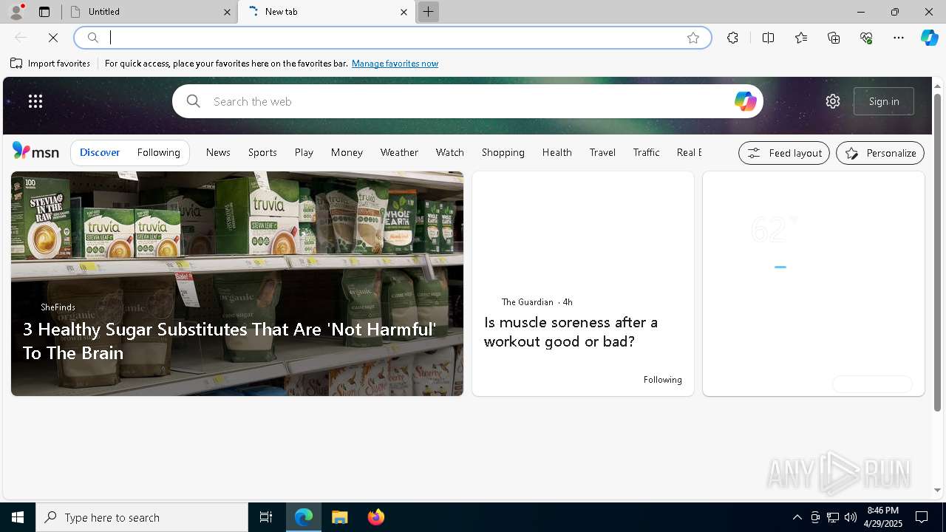The height and width of the screenshot is (532, 946).
Task: Click the Personalize button
Action: pos(880,153)
